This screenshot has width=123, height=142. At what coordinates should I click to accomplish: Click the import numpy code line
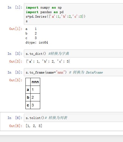(x=44, y=7)
